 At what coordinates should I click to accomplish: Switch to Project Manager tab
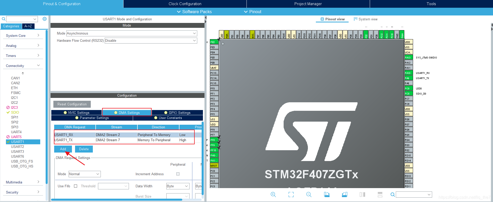[308, 4]
